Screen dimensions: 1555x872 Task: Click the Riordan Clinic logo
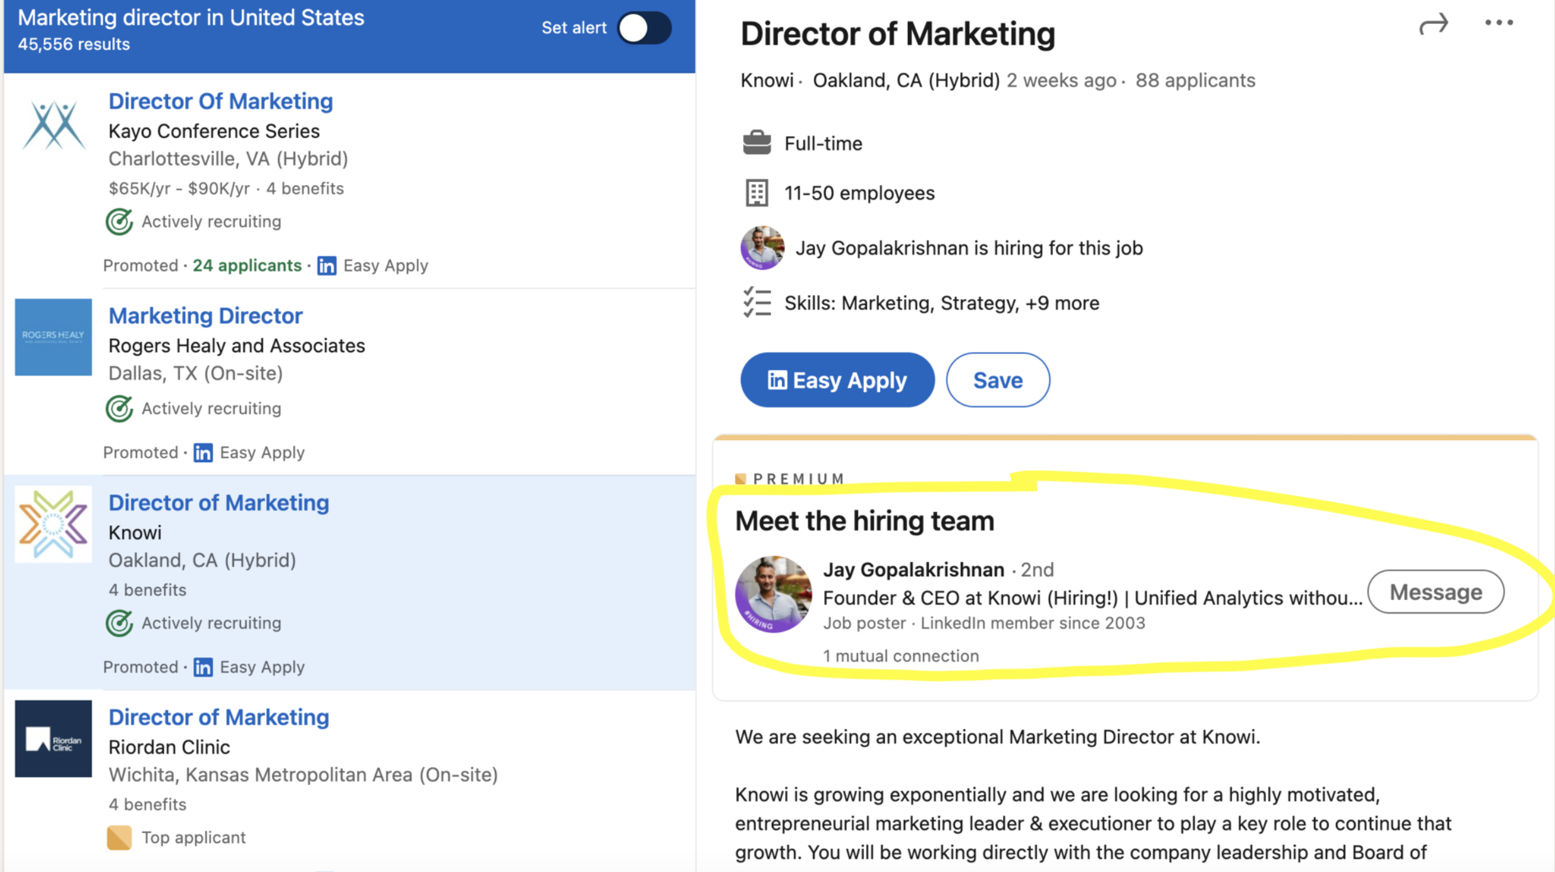click(54, 739)
